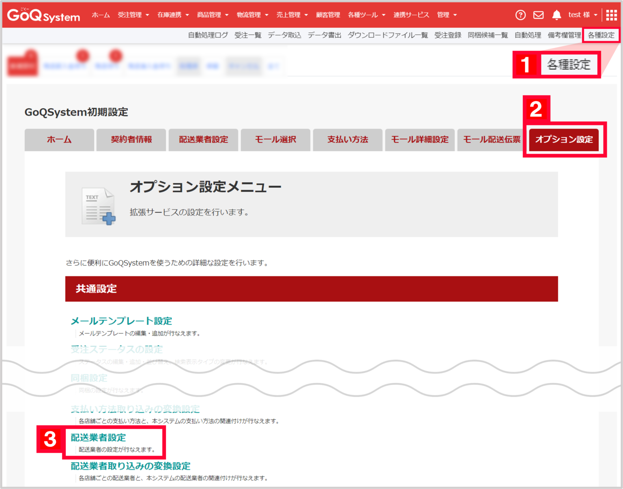This screenshot has height=489, width=623.
Task: Open the app grid launcher icon
Action: [611, 15]
